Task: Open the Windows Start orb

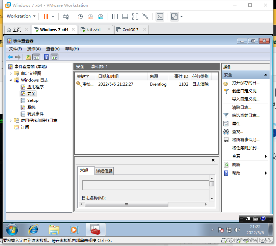Action: pyautogui.click(x=12, y=229)
